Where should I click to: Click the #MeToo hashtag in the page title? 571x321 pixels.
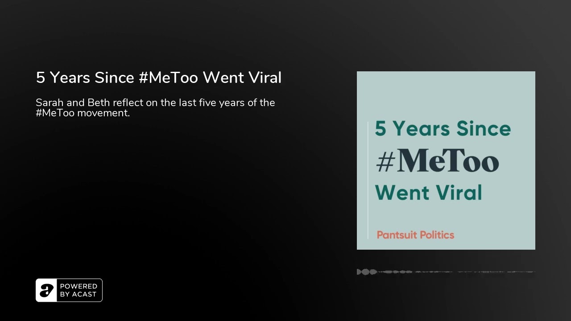(x=168, y=78)
